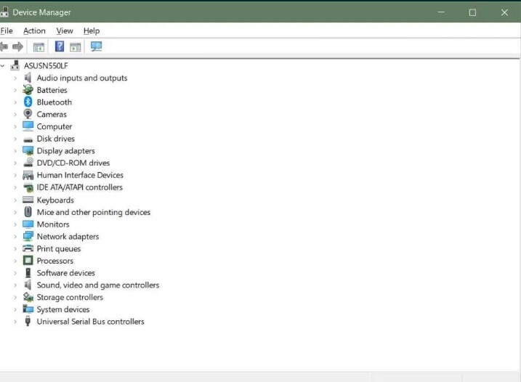Viewport: 521px width, 382px height.
Task: Click the Human Interface Devices icon
Action: click(28, 175)
